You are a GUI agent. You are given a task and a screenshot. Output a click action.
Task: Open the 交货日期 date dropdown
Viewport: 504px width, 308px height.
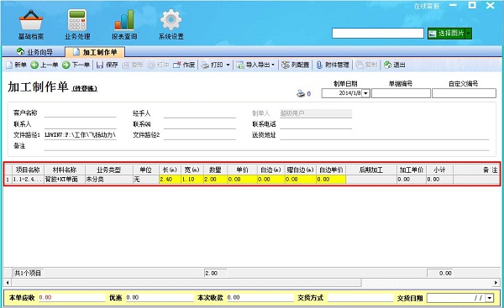(x=489, y=298)
